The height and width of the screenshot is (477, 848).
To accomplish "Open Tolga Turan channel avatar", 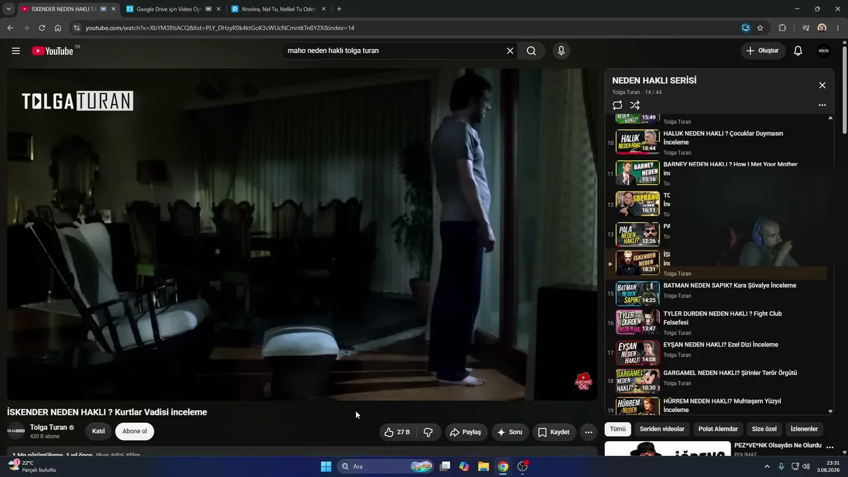I will coord(16,431).
